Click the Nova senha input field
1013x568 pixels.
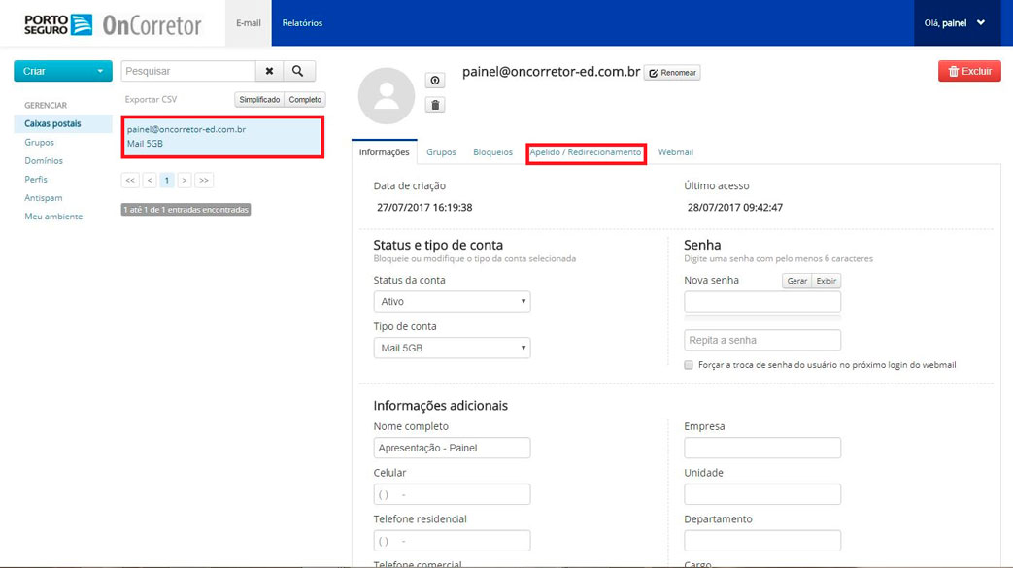(x=762, y=302)
